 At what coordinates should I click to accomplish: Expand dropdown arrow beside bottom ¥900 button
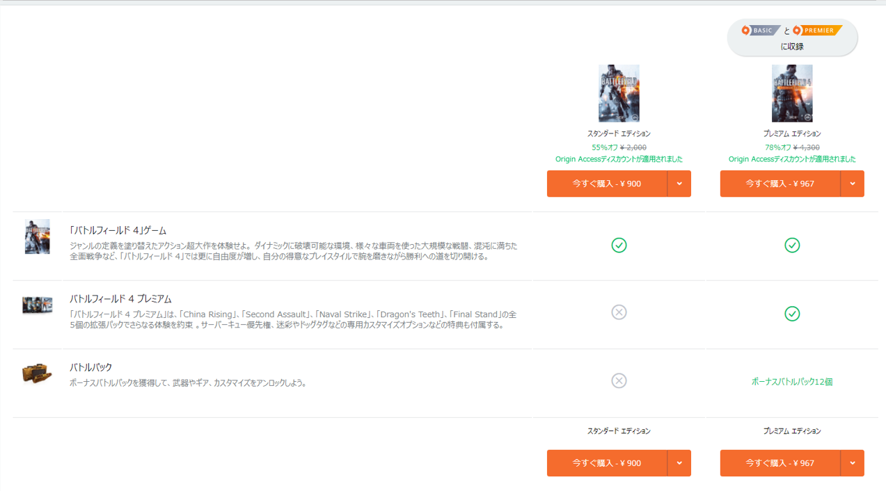point(679,463)
